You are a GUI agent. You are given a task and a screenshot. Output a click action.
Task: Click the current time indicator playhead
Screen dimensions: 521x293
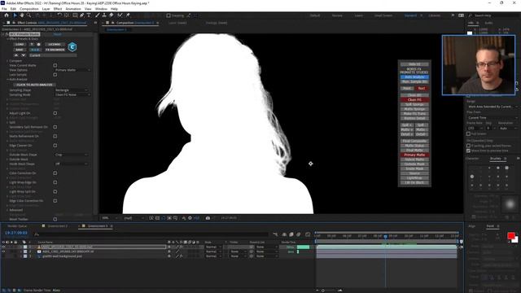[x=385, y=236]
